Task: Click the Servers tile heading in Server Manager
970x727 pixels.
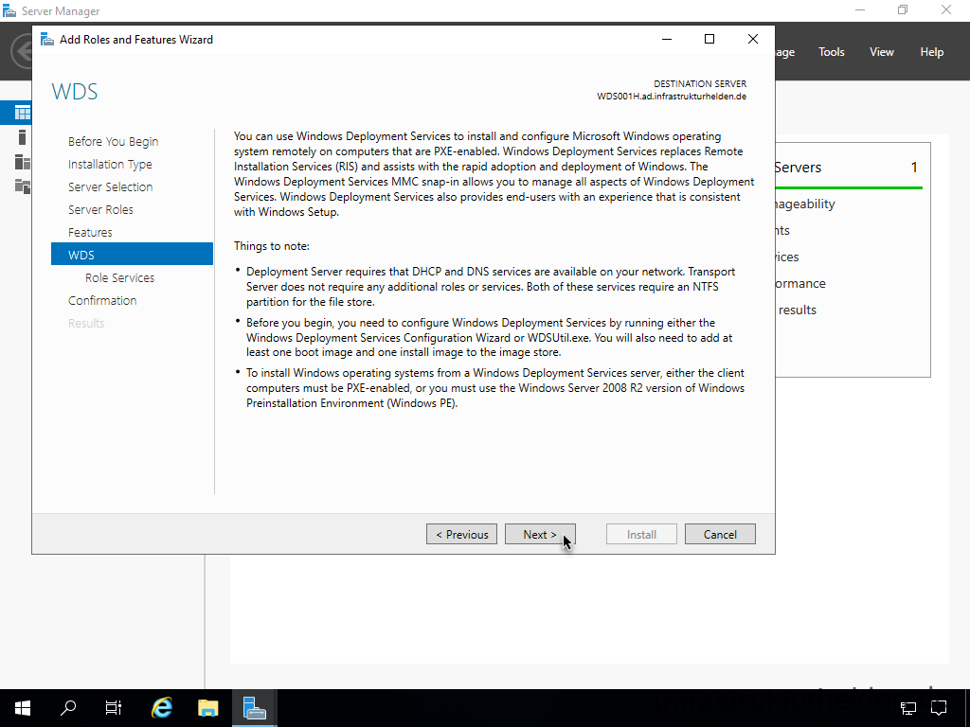Action: click(x=798, y=168)
